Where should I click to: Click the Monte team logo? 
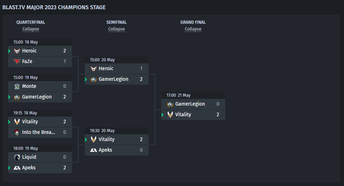[x=17, y=86]
